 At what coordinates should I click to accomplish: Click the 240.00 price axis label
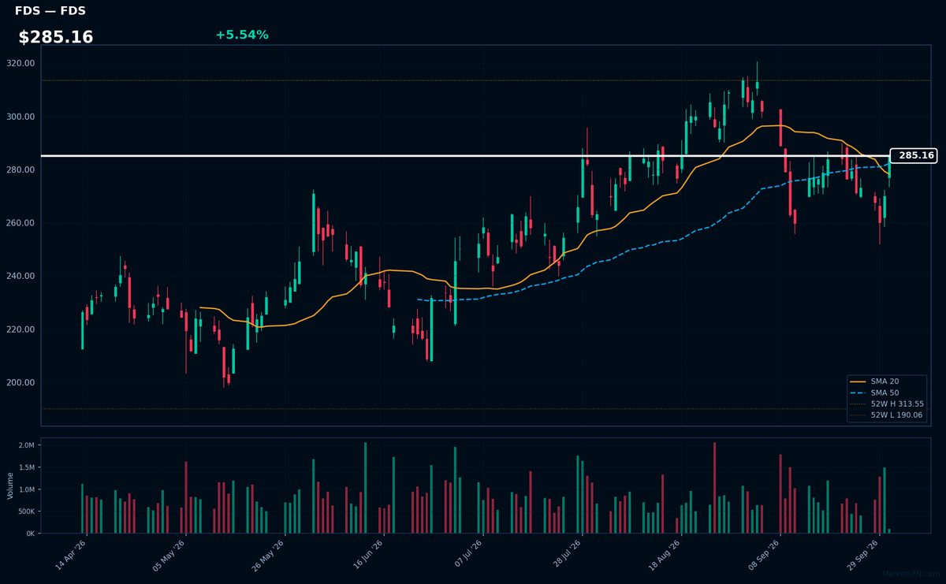coord(19,276)
